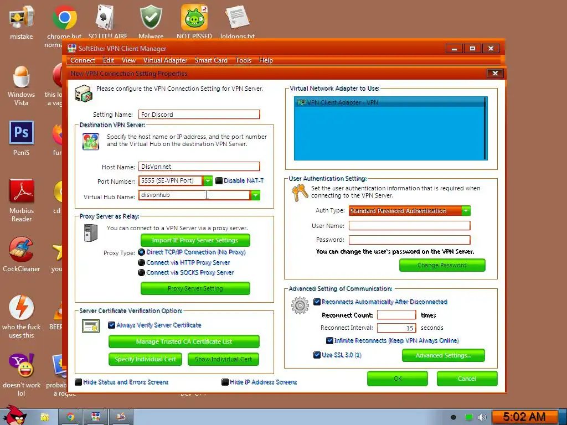Click the Cancel button
The width and height of the screenshot is (567, 425).
click(x=467, y=379)
